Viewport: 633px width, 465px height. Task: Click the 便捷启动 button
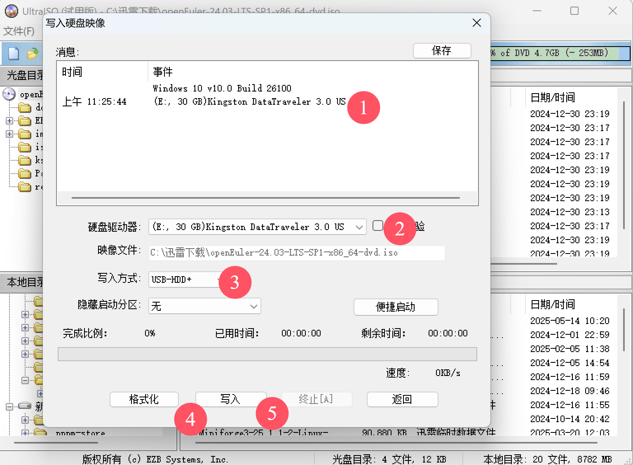coord(396,307)
